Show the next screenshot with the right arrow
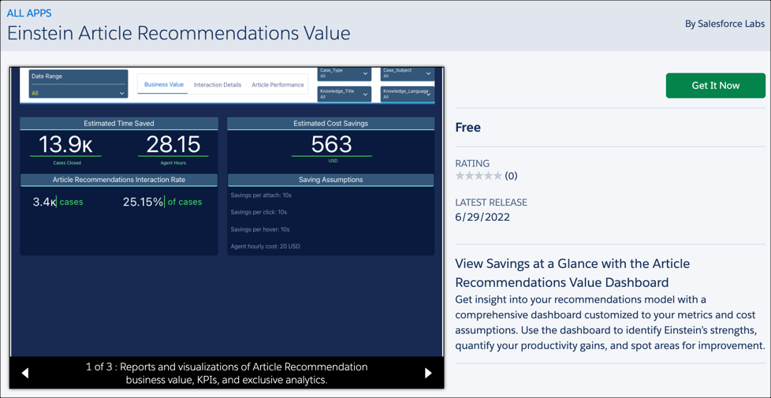The image size is (771, 398). click(428, 373)
